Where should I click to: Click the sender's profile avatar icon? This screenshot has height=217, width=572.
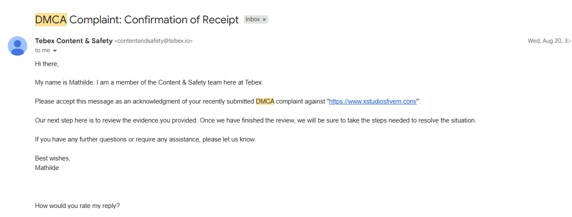click(x=18, y=46)
